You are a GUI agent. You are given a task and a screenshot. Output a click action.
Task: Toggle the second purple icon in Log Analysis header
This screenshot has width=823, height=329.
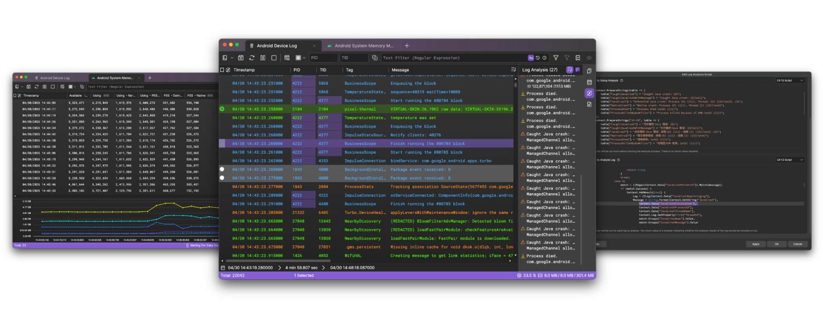[x=578, y=69]
